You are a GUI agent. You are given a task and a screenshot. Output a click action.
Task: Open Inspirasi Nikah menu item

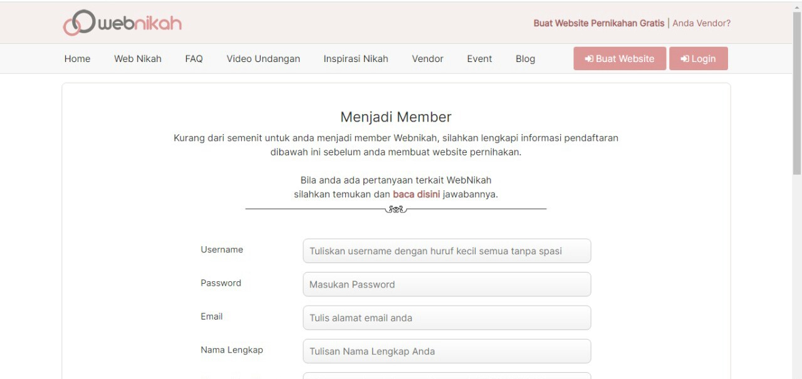[x=356, y=59]
